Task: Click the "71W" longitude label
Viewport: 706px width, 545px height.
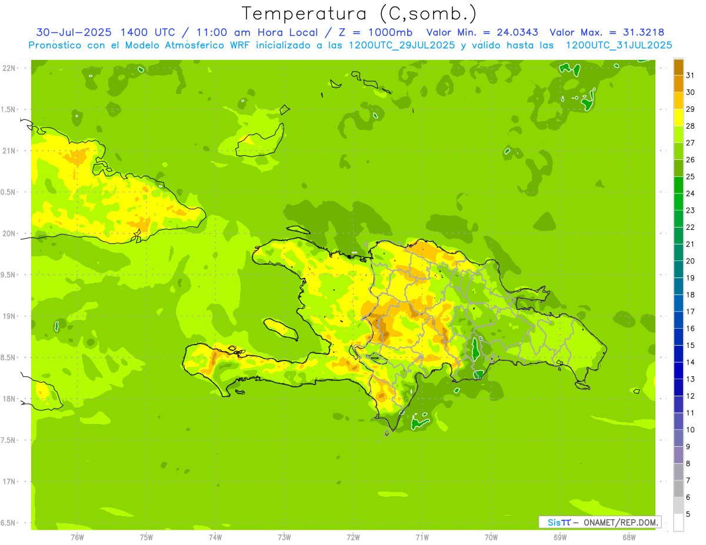Action: coord(422,537)
